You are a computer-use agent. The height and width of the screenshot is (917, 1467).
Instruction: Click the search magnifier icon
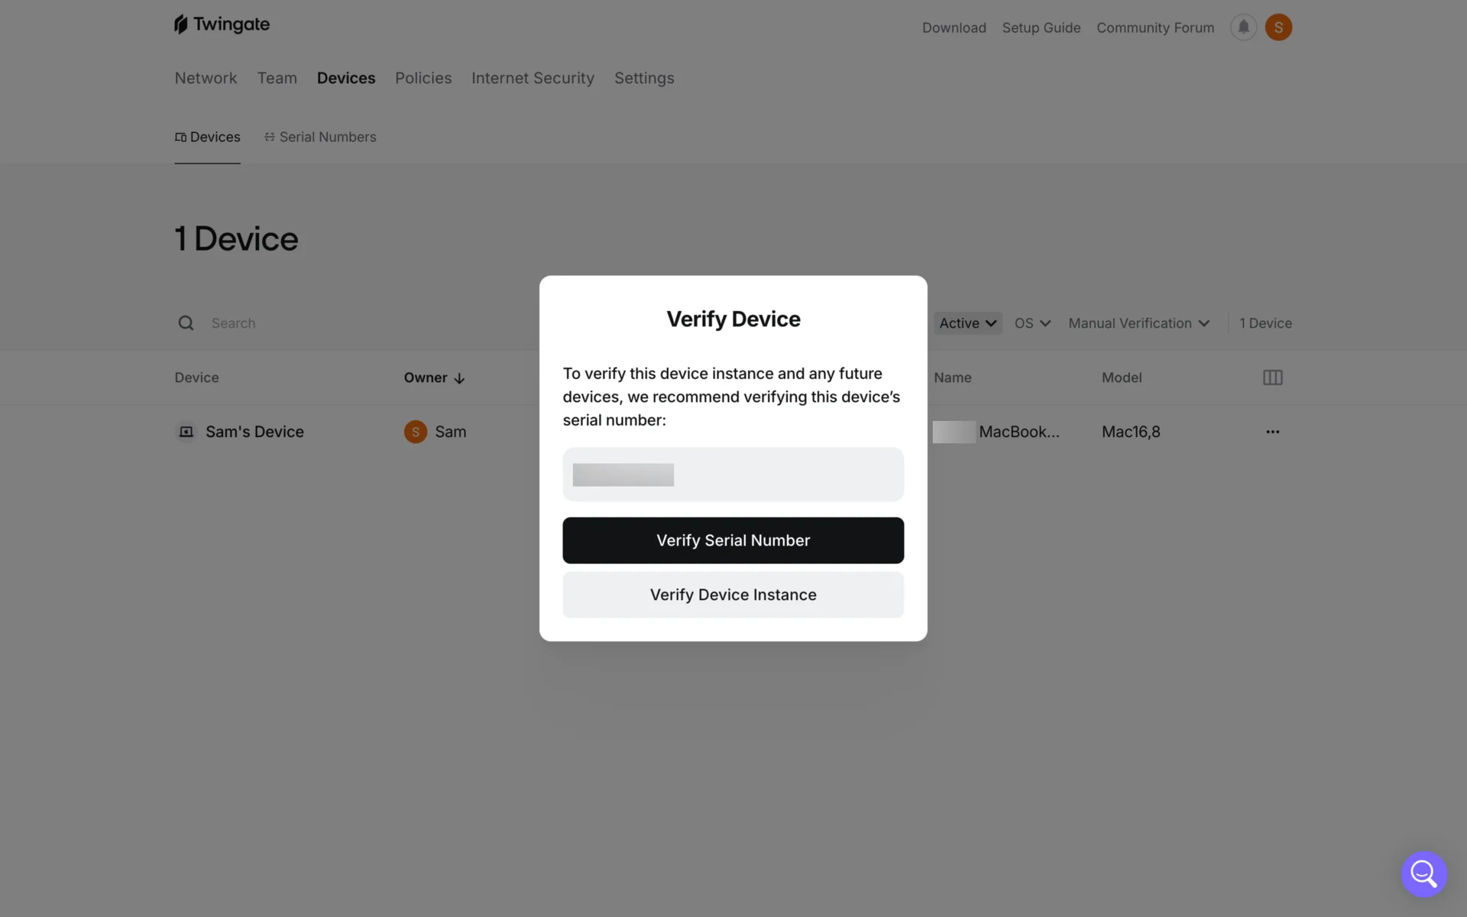[x=186, y=323]
